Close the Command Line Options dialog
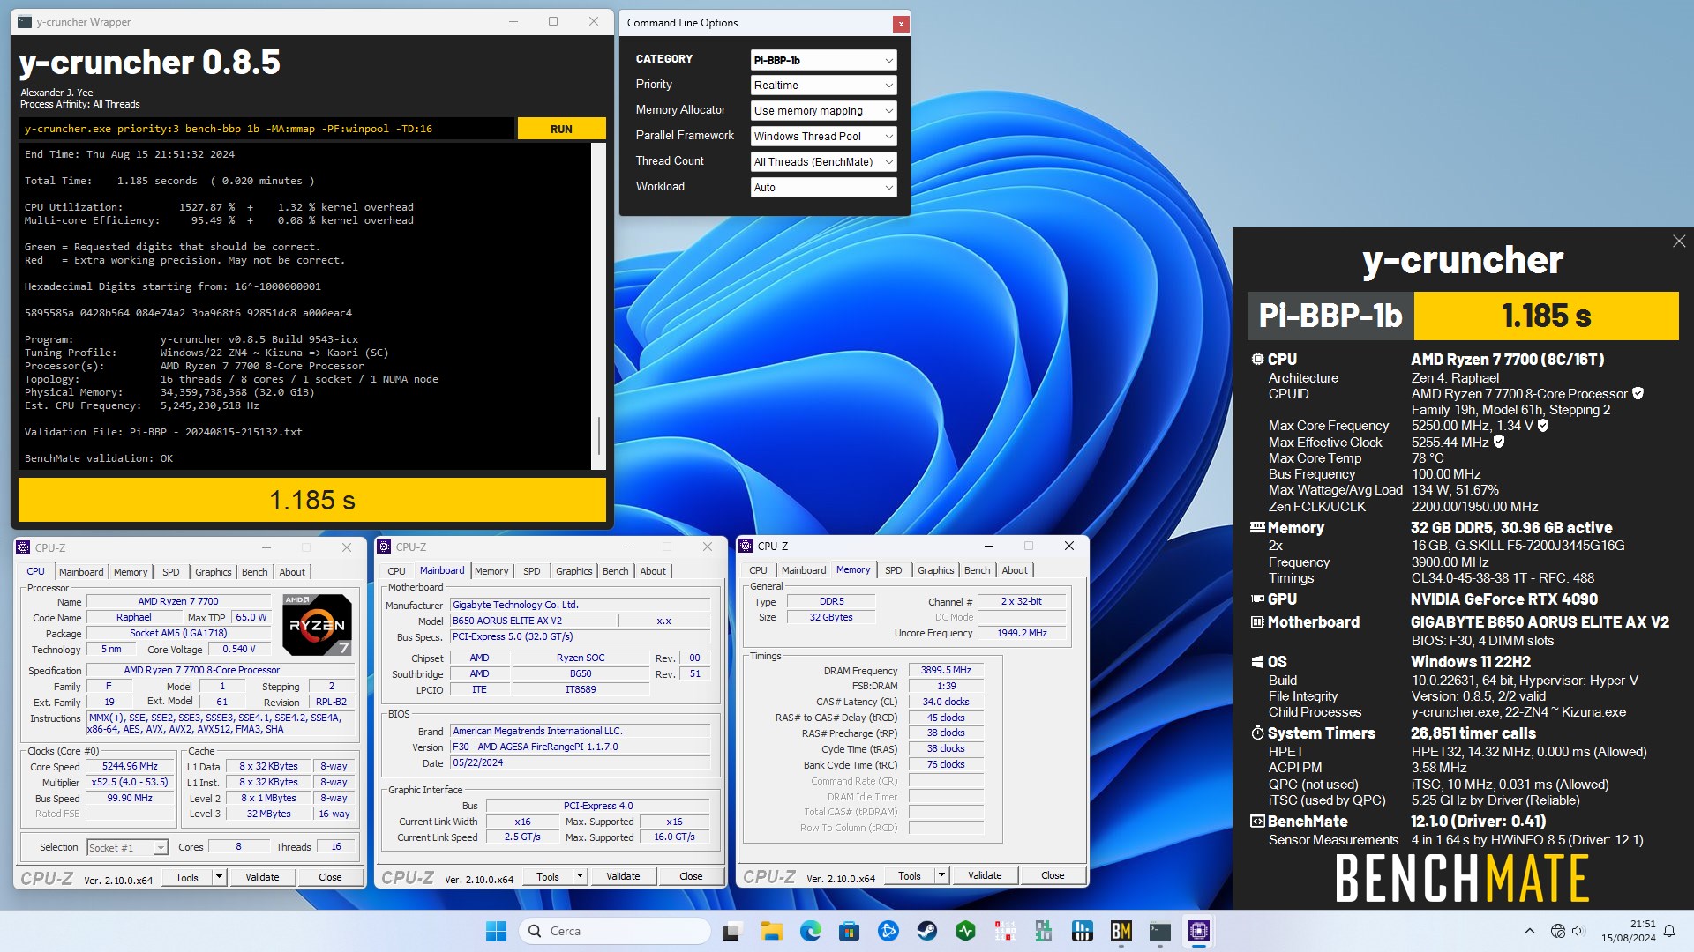1694x952 pixels. click(900, 24)
